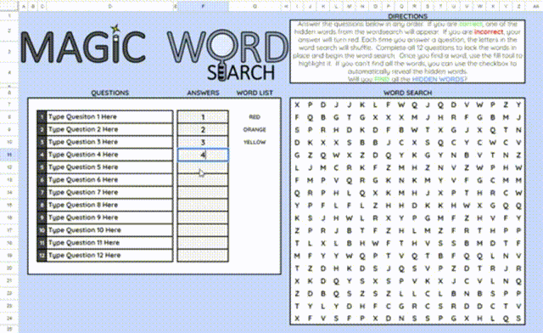The width and height of the screenshot is (543, 333).
Task: Click inside the DIRECTIONS text box
Action: pyautogui.click(x=407, y=52)
